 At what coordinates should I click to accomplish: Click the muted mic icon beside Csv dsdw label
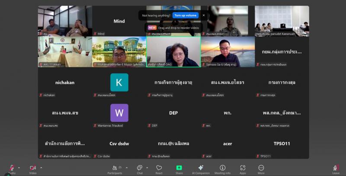coord(95,156)
